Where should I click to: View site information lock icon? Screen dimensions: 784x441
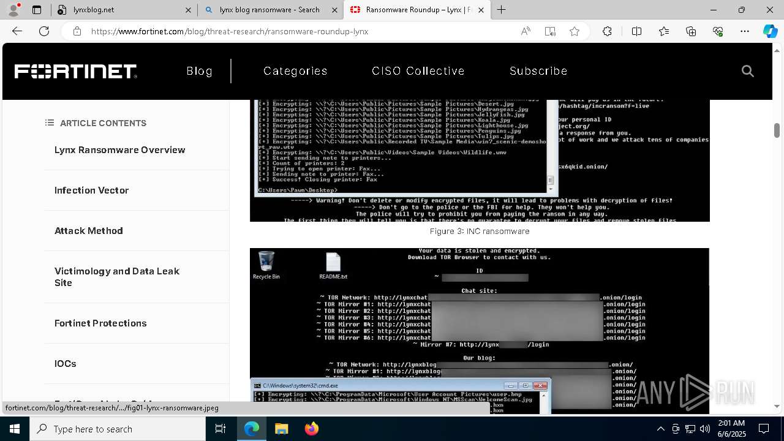(77, 31)
